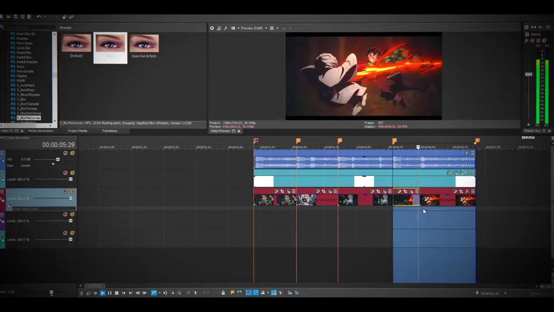Click Preview on External Monitor icon
Viewport: 554px width, 312px height.
pos(219,28)
